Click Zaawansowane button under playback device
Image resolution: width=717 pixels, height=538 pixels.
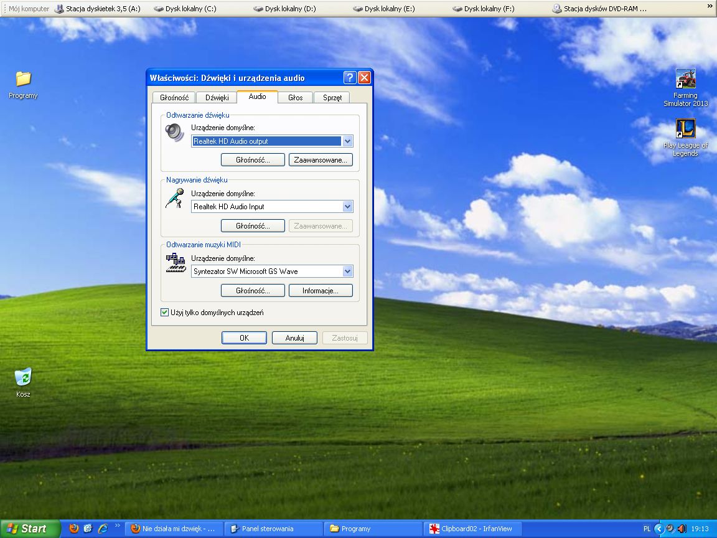click(x=321, y=160)
